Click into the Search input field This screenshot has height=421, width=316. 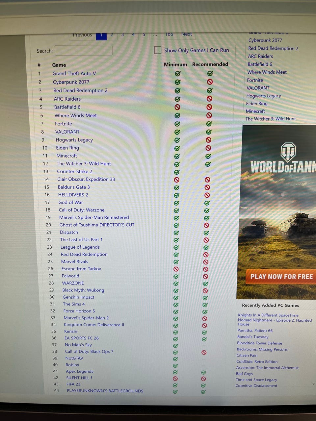tap(84, 50)
